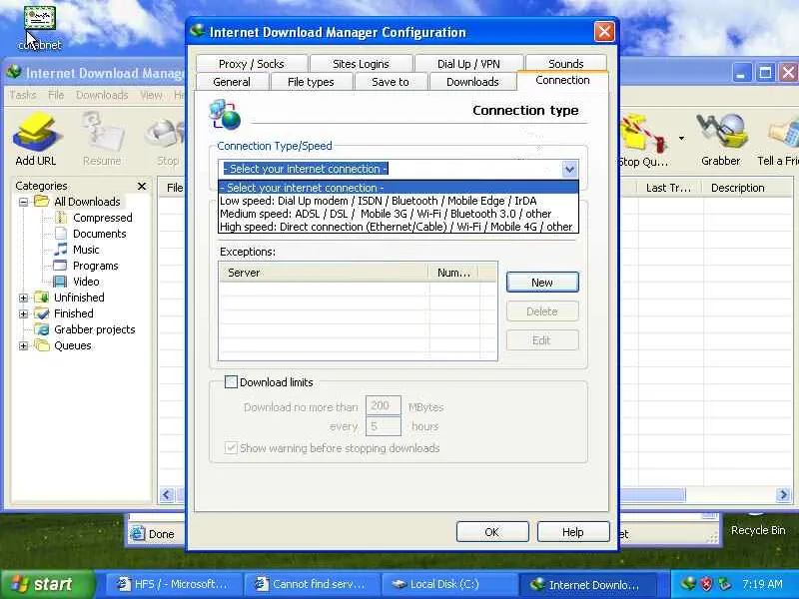
Task: Expand the Unfinished tree node
Action: 23,298
